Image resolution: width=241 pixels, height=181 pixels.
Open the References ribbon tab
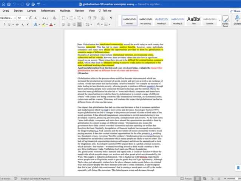click(48, 11)
